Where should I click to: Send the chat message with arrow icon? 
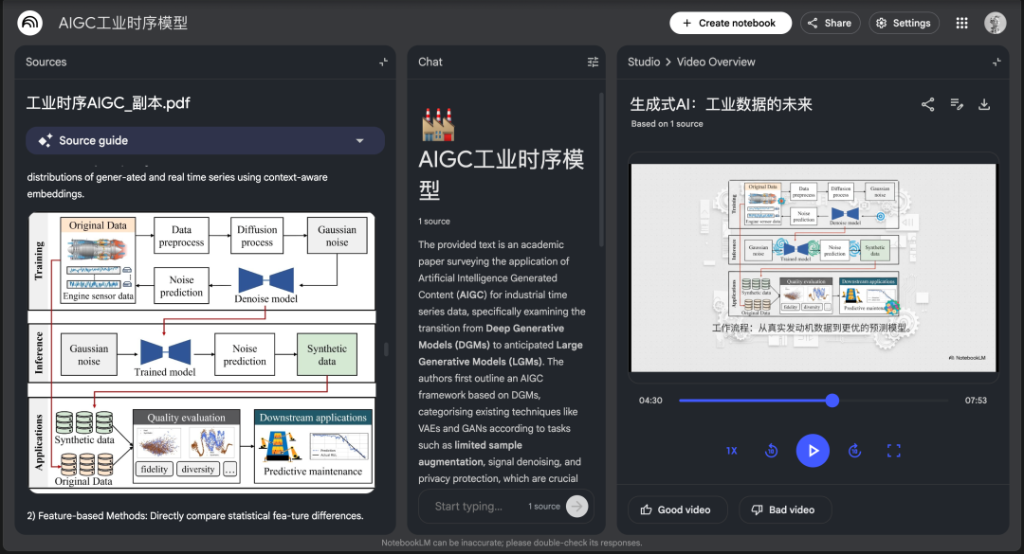tap(576, 506)
